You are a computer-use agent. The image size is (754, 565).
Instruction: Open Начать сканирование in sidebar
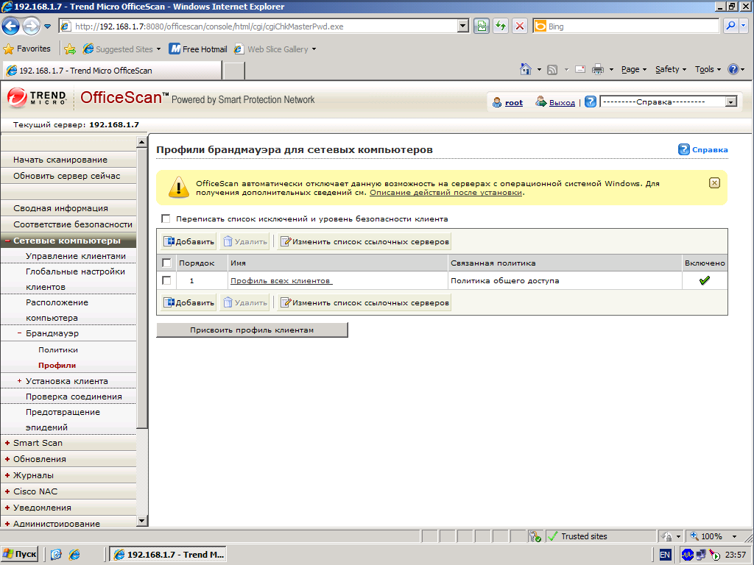(60, 160)
